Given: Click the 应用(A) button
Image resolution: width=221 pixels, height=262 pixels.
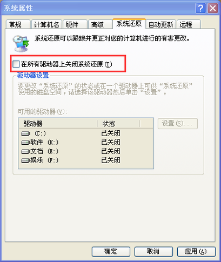Looking at the screenshot, I should point(196,251).
